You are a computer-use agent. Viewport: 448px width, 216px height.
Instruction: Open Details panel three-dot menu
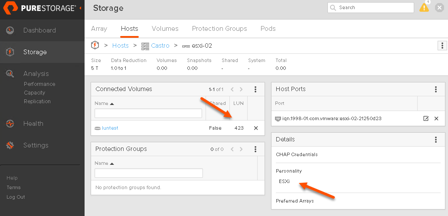point(436,139)
